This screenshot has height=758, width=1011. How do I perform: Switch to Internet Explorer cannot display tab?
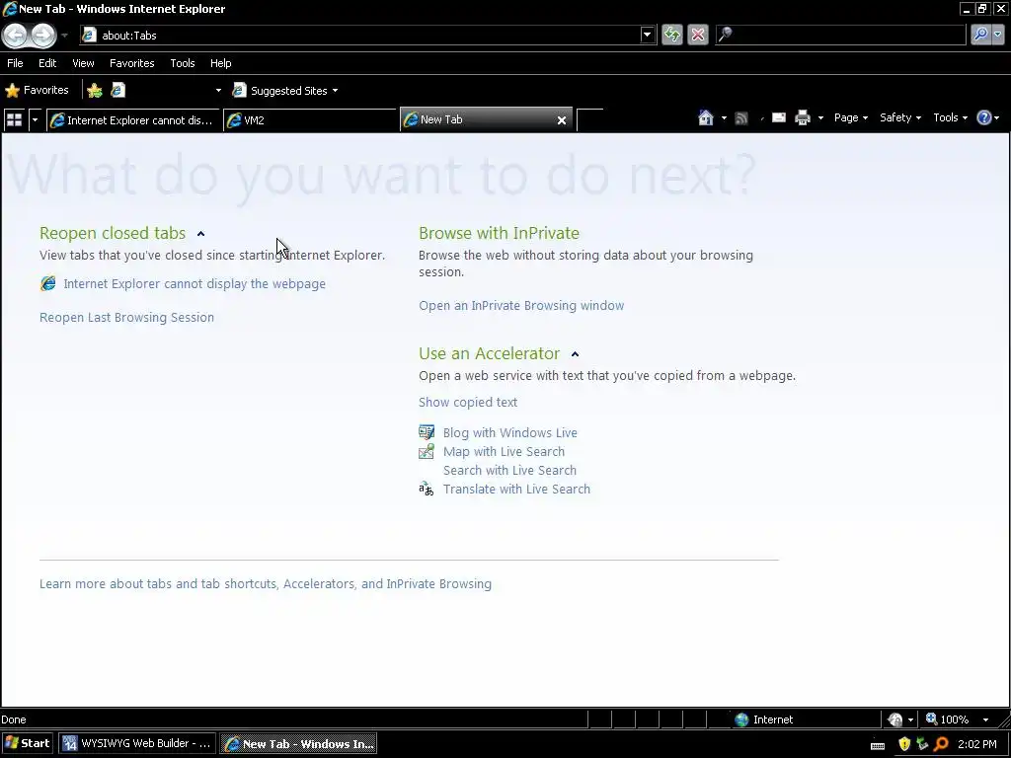(x=133, y=119)
